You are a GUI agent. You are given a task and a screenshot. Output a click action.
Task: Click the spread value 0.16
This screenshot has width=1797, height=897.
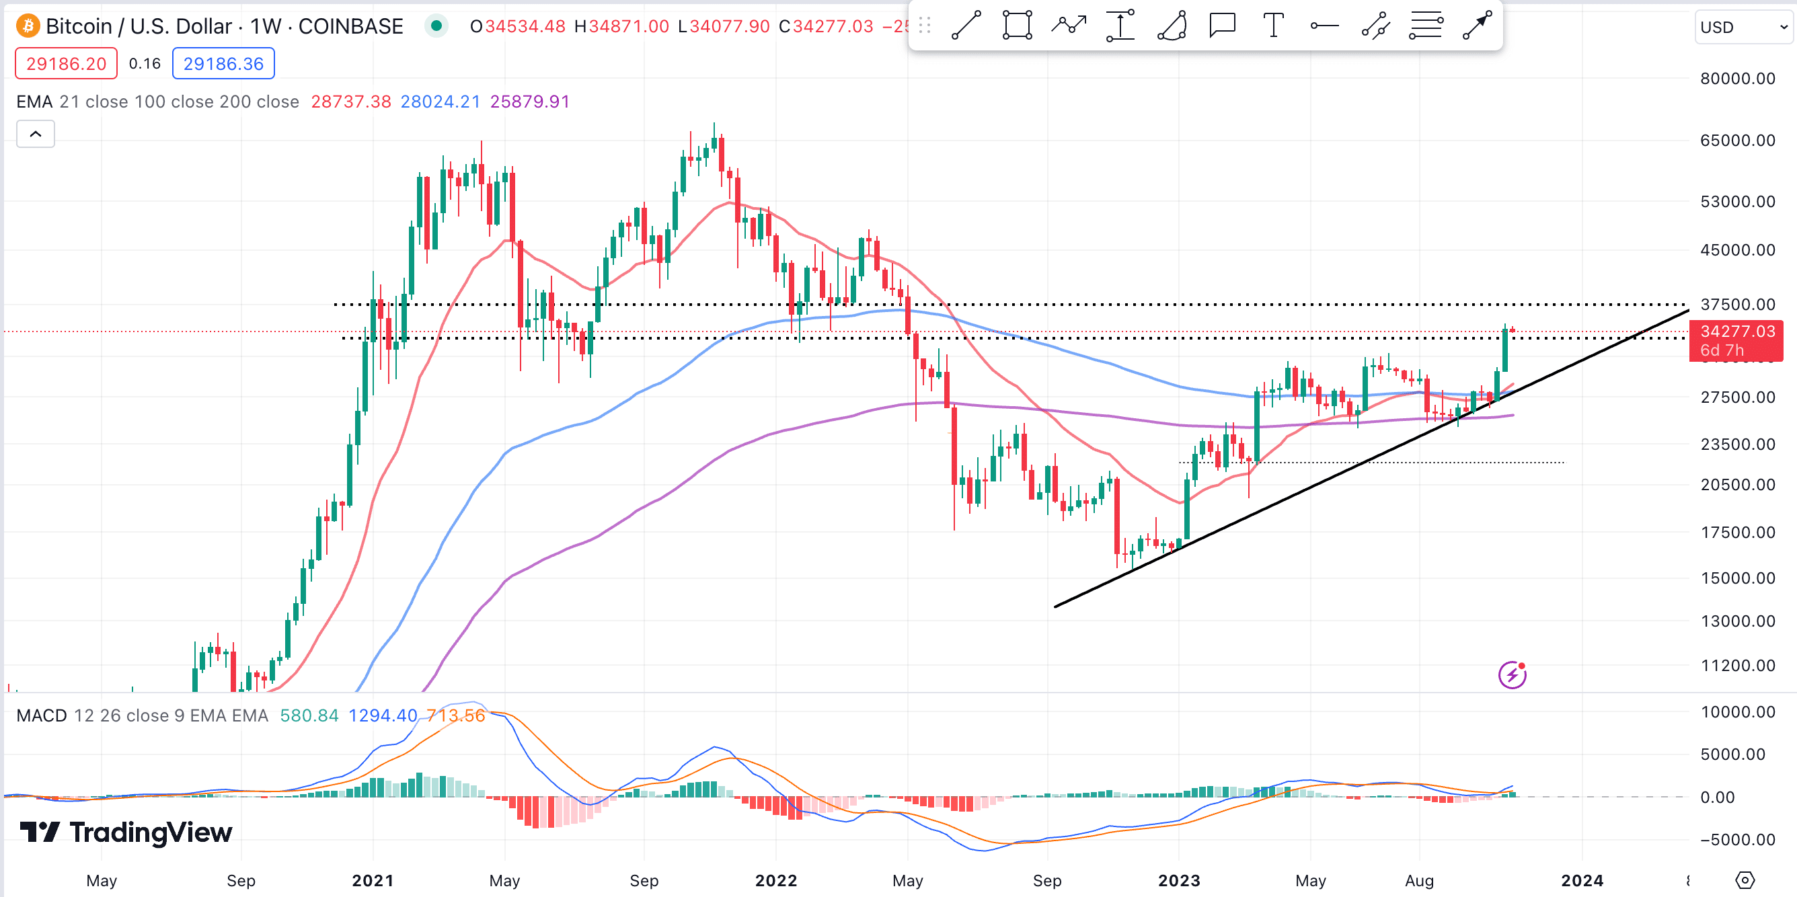[145, 63]
